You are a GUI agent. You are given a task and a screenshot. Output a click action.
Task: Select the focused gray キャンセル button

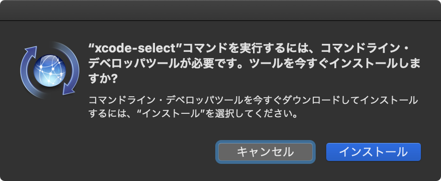(x=265, y=152)
